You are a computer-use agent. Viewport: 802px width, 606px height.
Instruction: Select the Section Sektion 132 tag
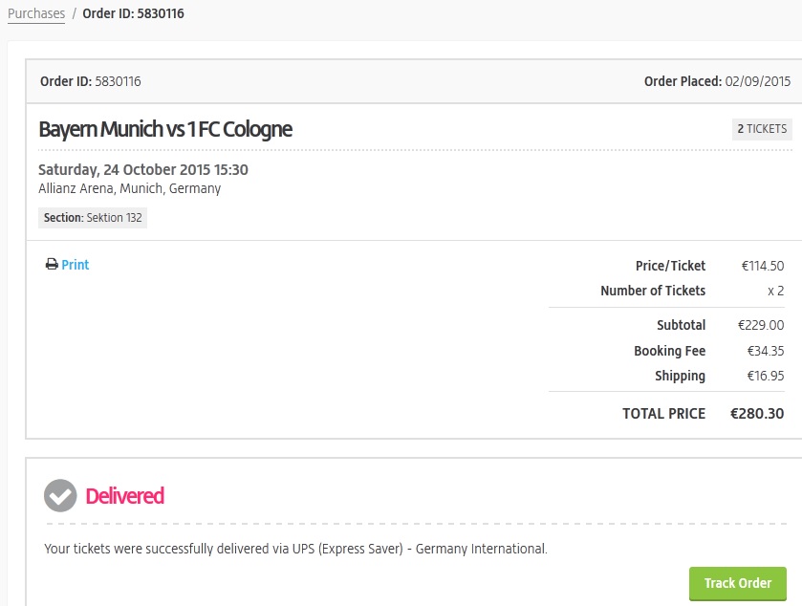pyautogui.click(x=93, y=218)
